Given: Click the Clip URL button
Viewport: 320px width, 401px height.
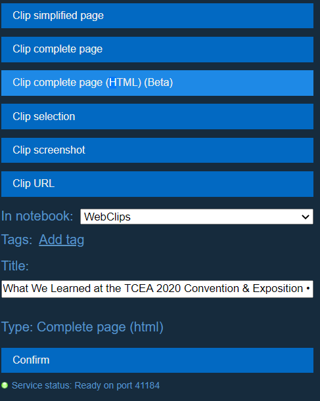Looking at the screenshot, I should click(157, 184).
